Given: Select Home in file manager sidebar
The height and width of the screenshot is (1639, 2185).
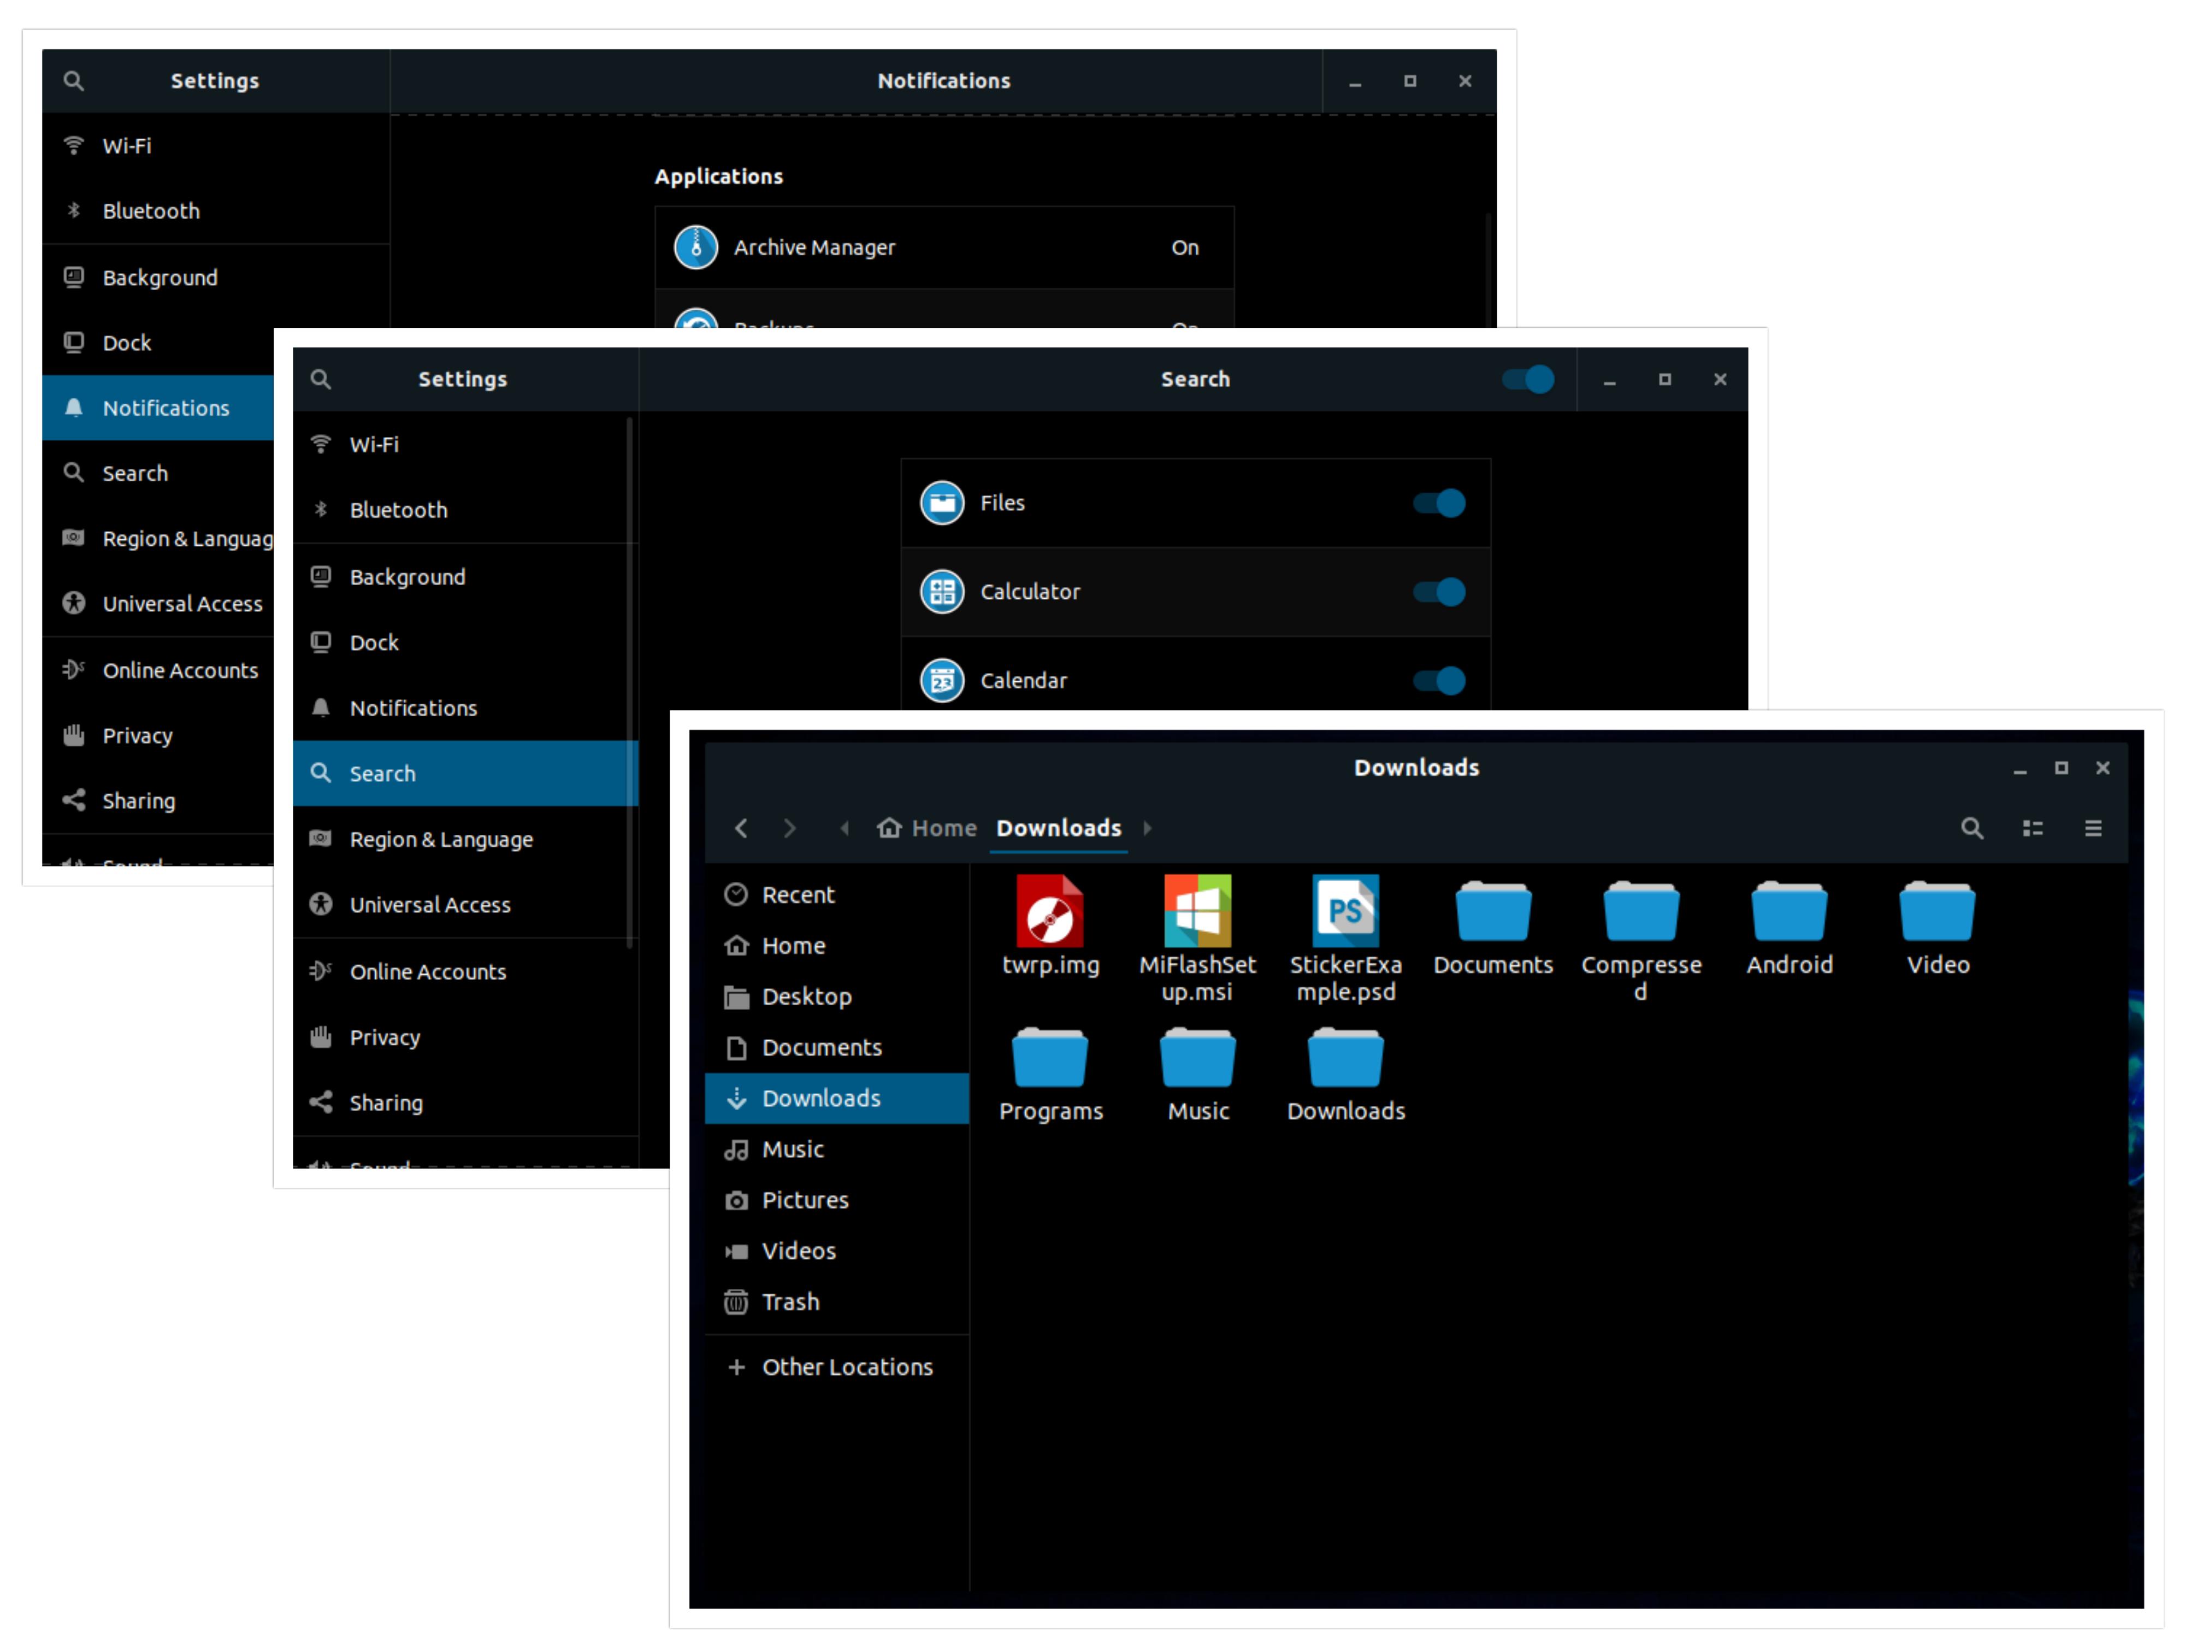Looking at the screenshot, I should point(837,946).
